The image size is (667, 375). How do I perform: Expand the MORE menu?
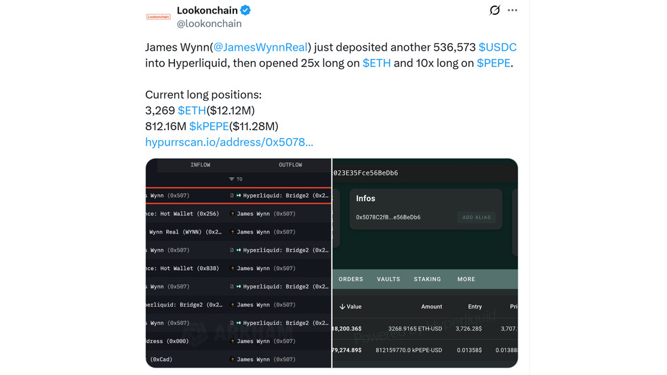(x=466, y=279)
